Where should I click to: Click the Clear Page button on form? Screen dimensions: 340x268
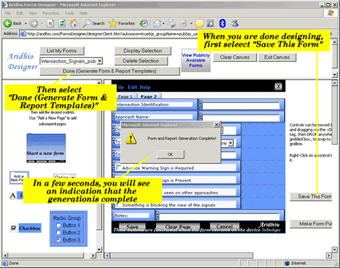[178, 227]
